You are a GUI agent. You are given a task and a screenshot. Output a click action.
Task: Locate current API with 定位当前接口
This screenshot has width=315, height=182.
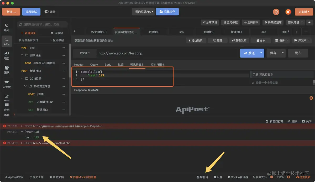coord(28,40)
